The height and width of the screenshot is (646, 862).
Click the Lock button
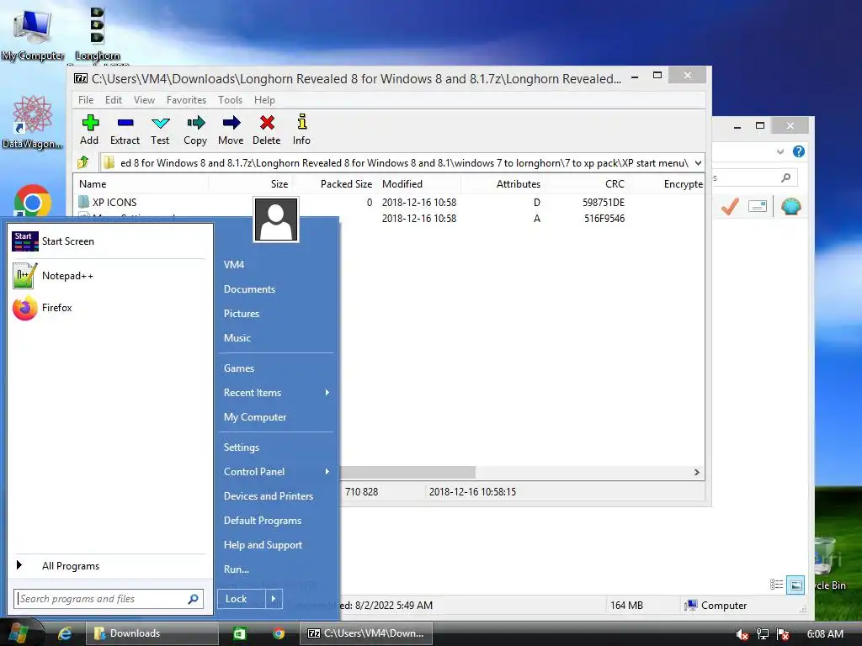(242, 599)
